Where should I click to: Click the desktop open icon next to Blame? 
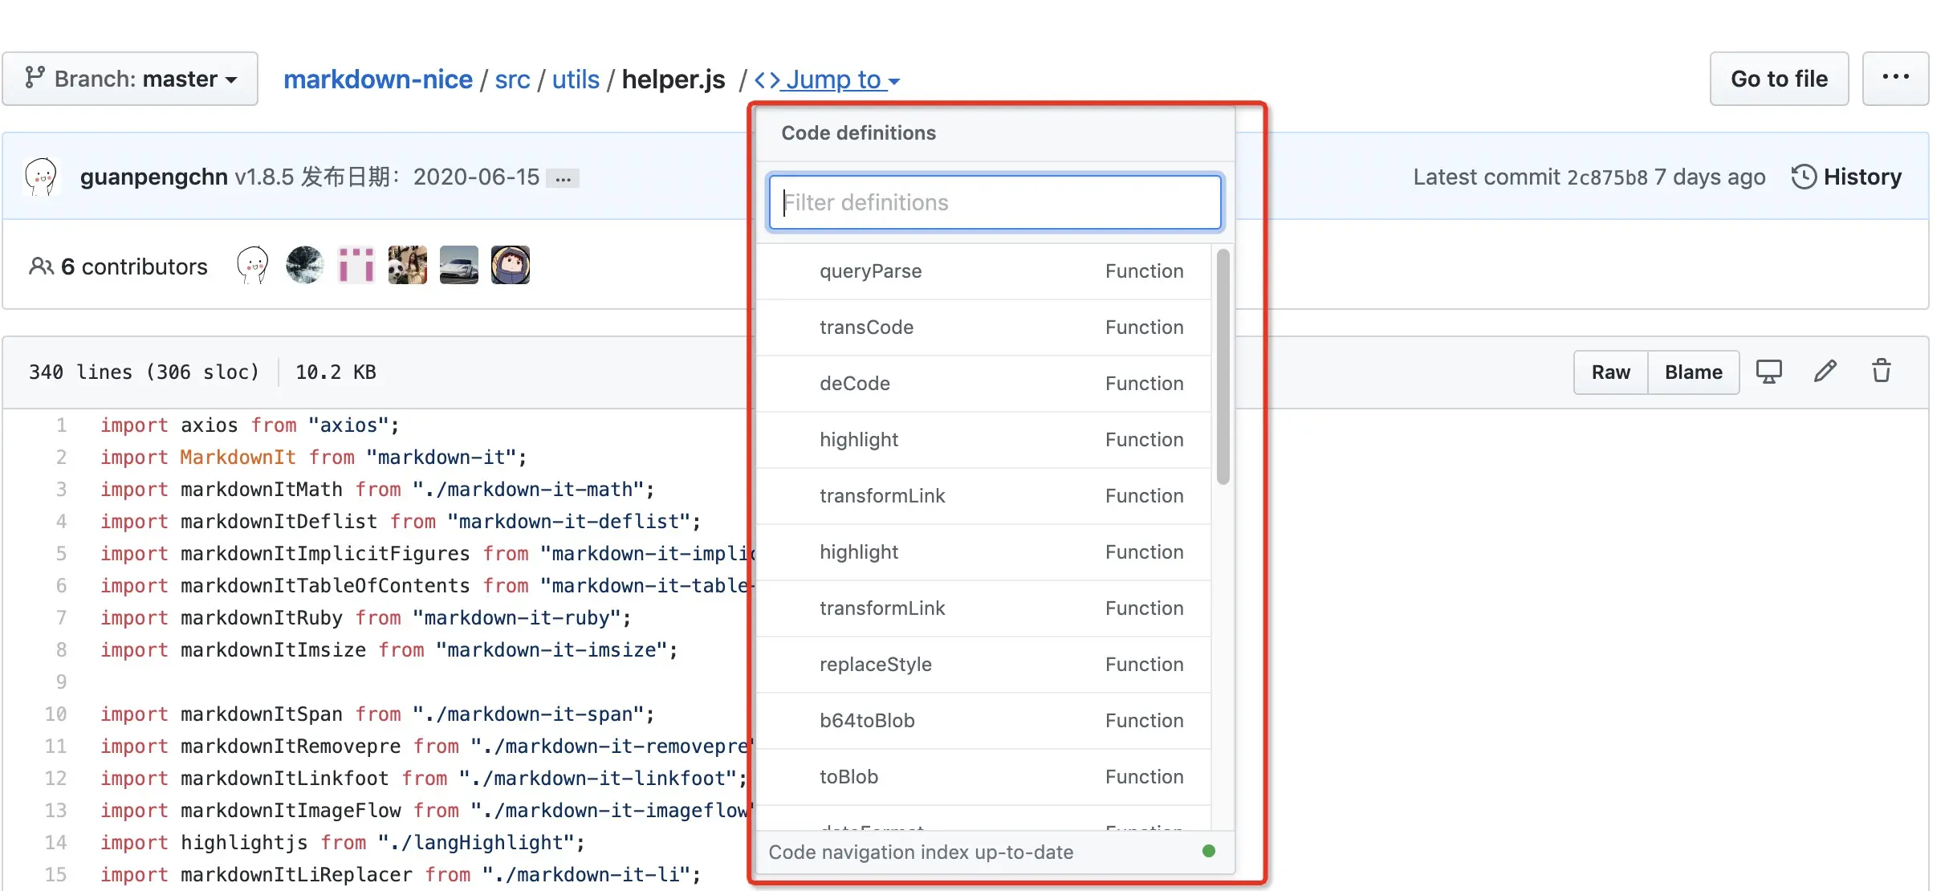1768,372
